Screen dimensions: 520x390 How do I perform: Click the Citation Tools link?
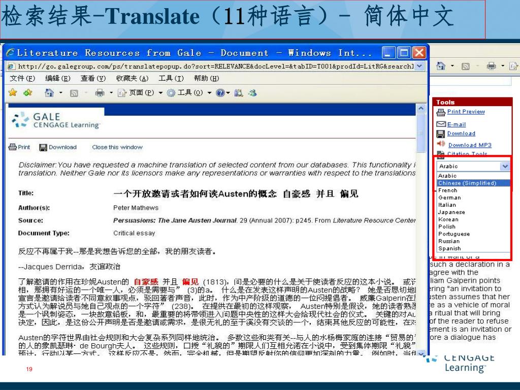click(x=467, y=154)
